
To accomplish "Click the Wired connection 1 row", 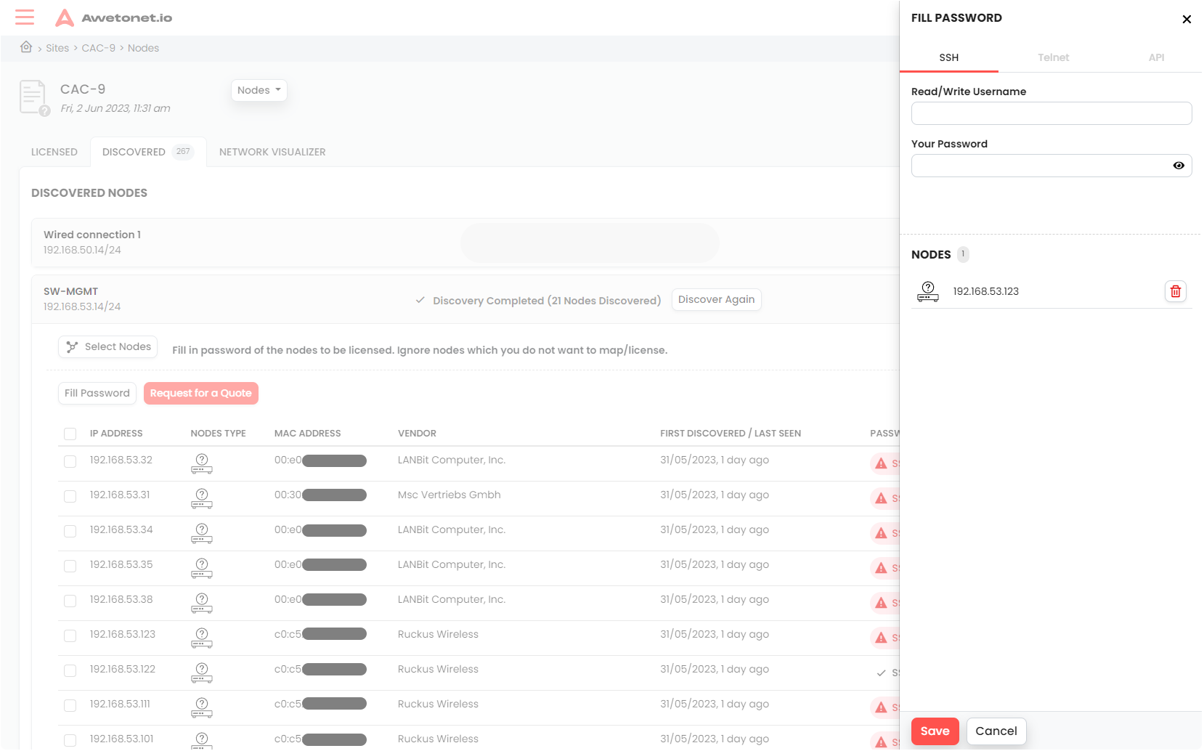I will [465, 243].
